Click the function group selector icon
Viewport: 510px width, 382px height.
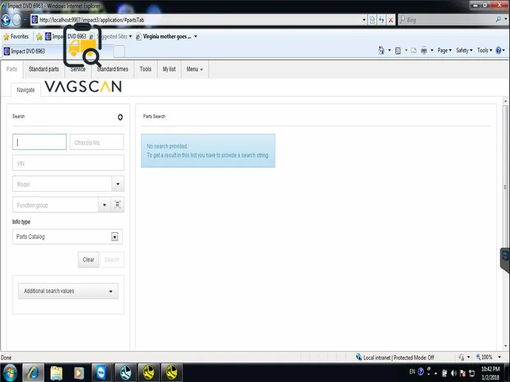117,204
